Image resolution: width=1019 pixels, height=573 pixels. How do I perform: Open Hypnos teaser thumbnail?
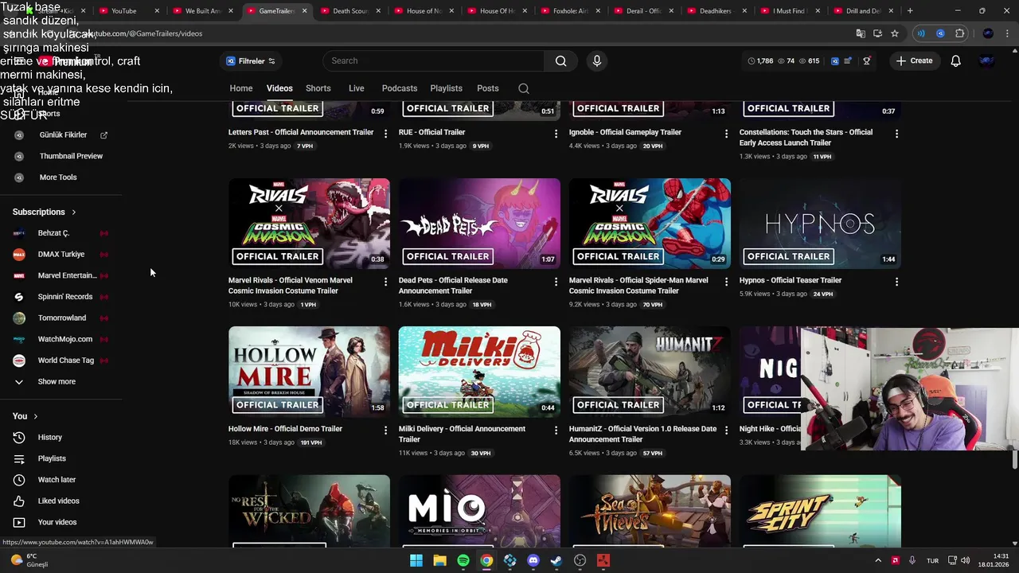[x=820, y=224]
